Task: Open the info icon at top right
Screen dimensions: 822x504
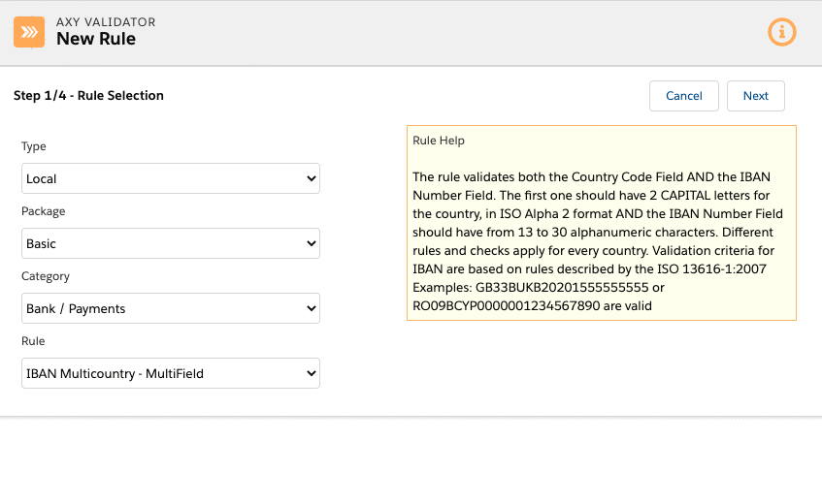Action: click(x=781, y=32)
